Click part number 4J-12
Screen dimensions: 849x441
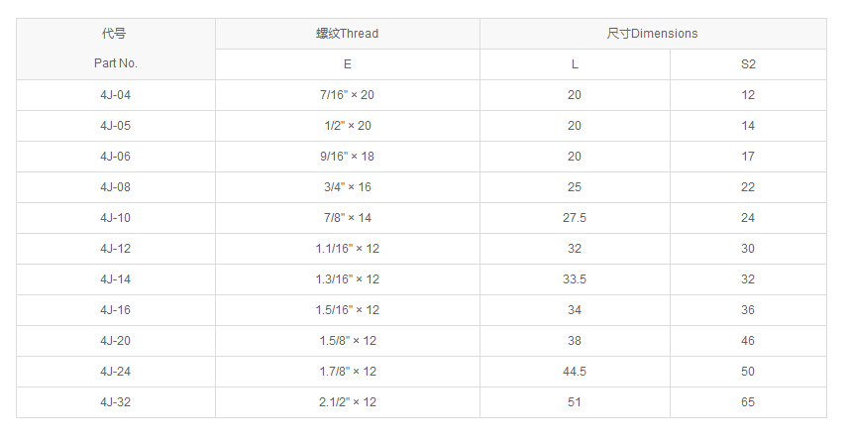[x=115, y=249]
